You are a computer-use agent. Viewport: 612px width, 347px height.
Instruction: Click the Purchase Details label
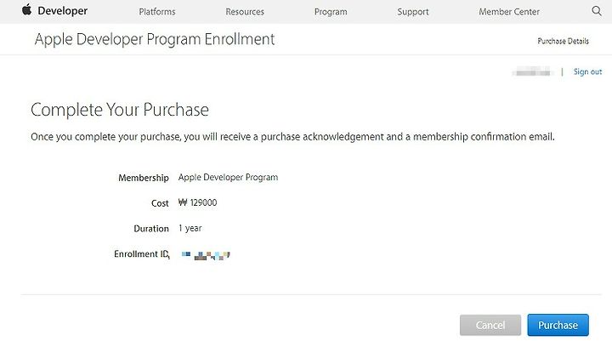(x=564, y=41)
